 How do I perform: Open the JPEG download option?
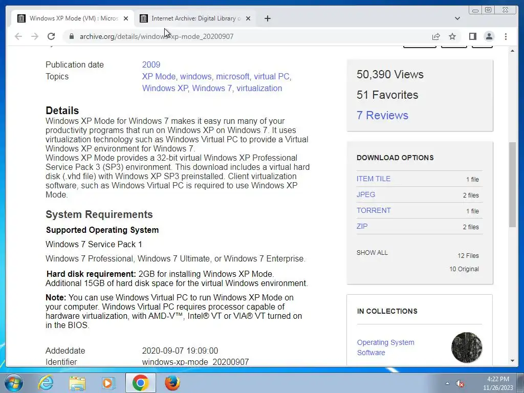tap(365, 194)
